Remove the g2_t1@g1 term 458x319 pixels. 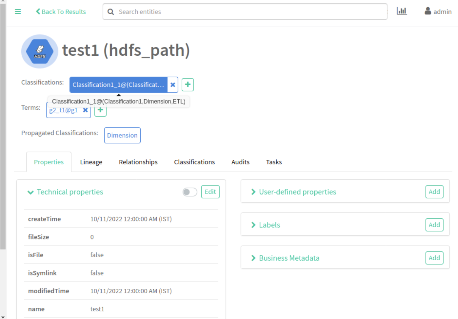click(85, 110)
